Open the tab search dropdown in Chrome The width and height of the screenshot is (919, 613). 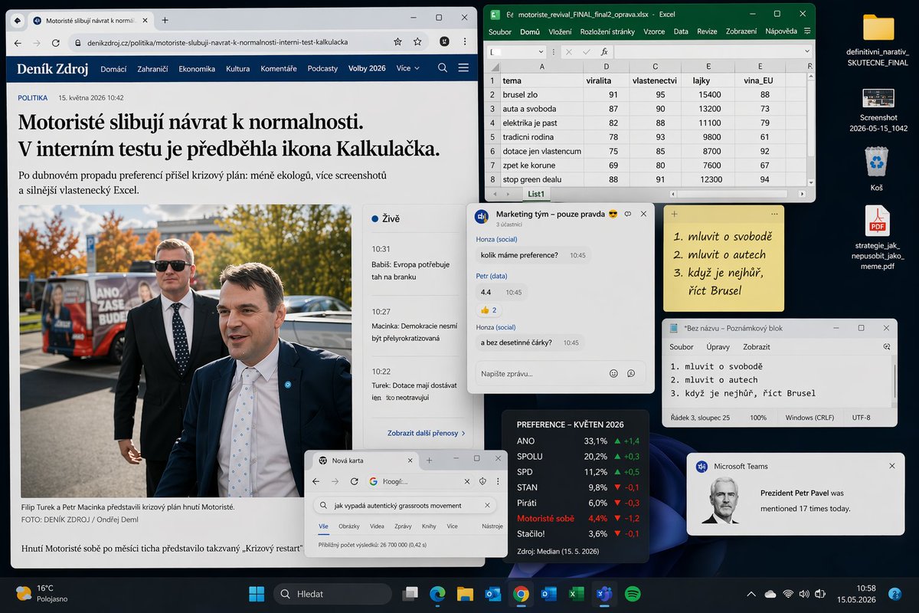coord(18,20)
